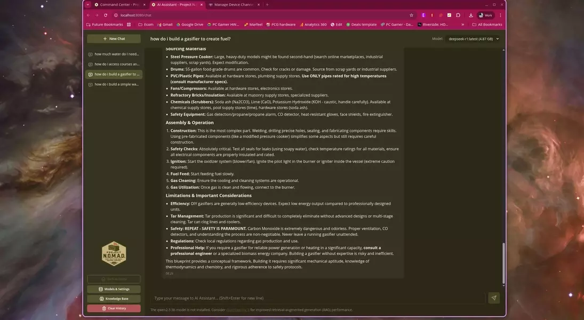Open the Knowledge Base panel
584x320 pixels.
coord(114,299)
